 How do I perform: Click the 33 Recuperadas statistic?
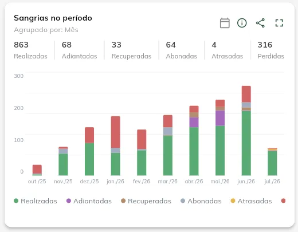coord(131,50)
